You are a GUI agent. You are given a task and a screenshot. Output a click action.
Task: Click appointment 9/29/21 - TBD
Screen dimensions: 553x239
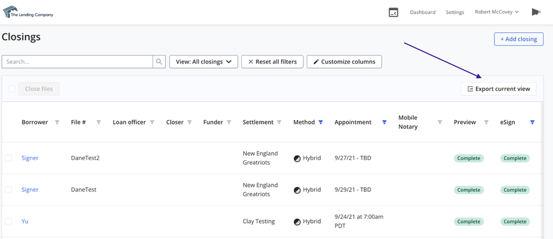click(x=353, y=189)
